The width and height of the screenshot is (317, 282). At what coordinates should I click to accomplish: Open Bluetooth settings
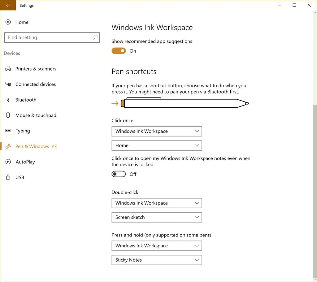[x=26, y=100]
